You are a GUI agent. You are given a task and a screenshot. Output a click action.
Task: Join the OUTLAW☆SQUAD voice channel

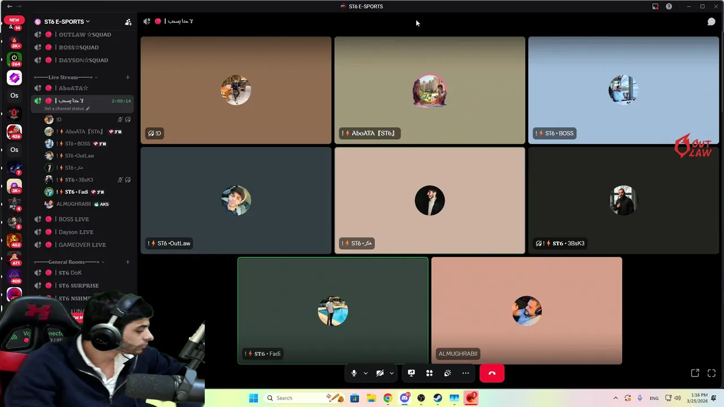click(83, 34)
